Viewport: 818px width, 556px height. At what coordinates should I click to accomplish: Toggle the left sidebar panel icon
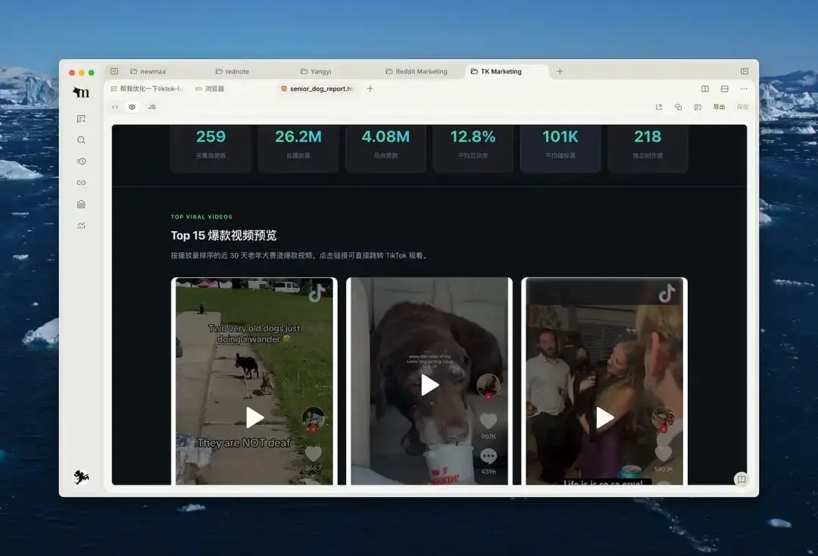pyautogui.click(x=114, y=71)
